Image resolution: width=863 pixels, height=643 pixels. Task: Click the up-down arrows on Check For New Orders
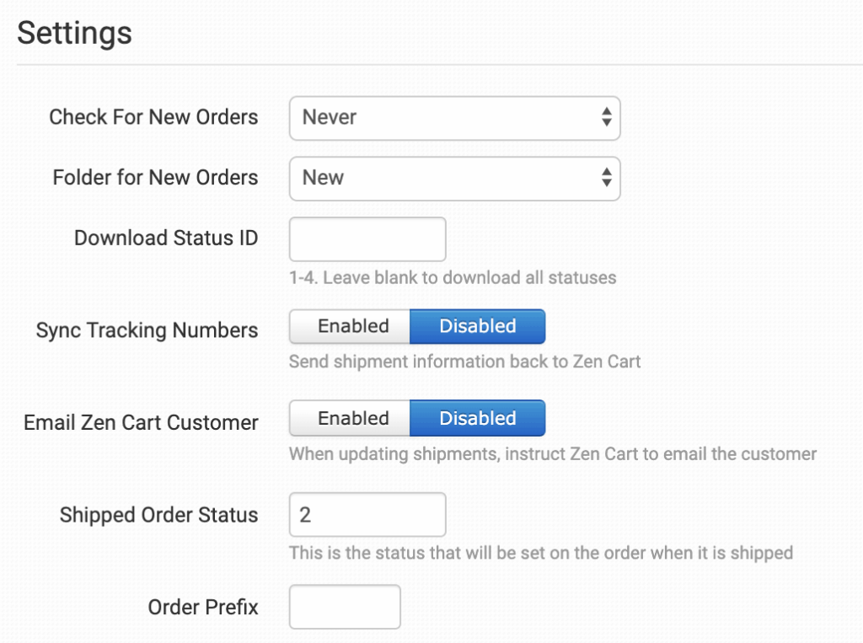[x=606, y=118]
